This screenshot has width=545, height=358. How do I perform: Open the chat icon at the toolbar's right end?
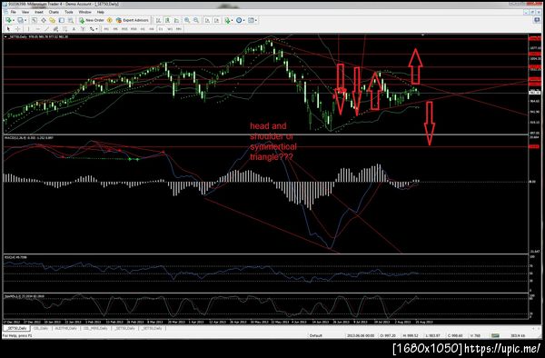pyautogui.click(x=537, y=20)
